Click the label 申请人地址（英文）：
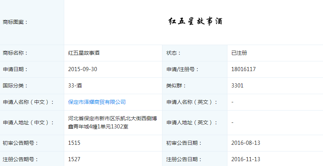Image resolution: width=323 pixels, height=166 pixels. coord(192,123)
